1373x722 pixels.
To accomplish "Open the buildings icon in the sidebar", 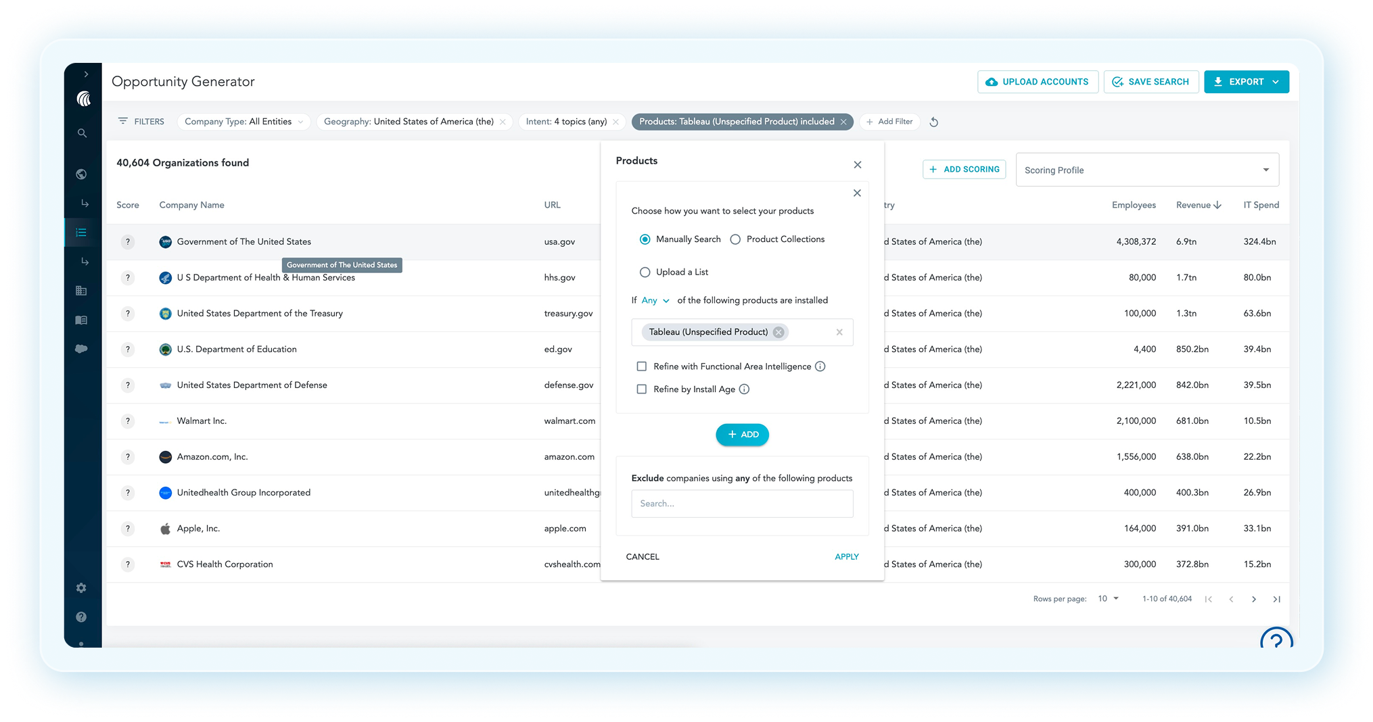I will [82, 291].
